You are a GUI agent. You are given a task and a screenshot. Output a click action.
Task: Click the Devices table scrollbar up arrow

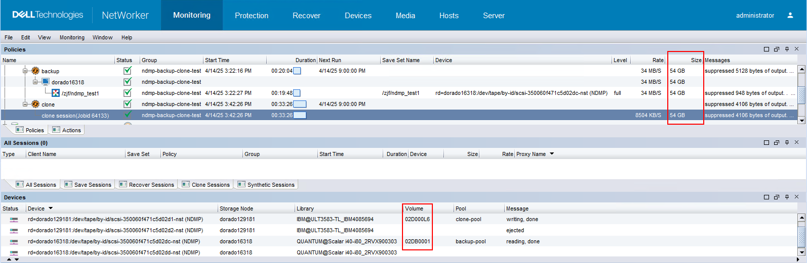point(801,218)
